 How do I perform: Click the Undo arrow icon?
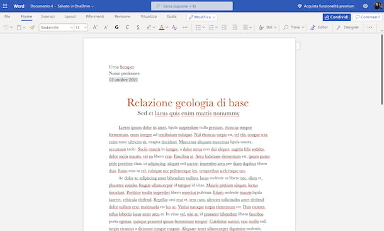(6, 28)
